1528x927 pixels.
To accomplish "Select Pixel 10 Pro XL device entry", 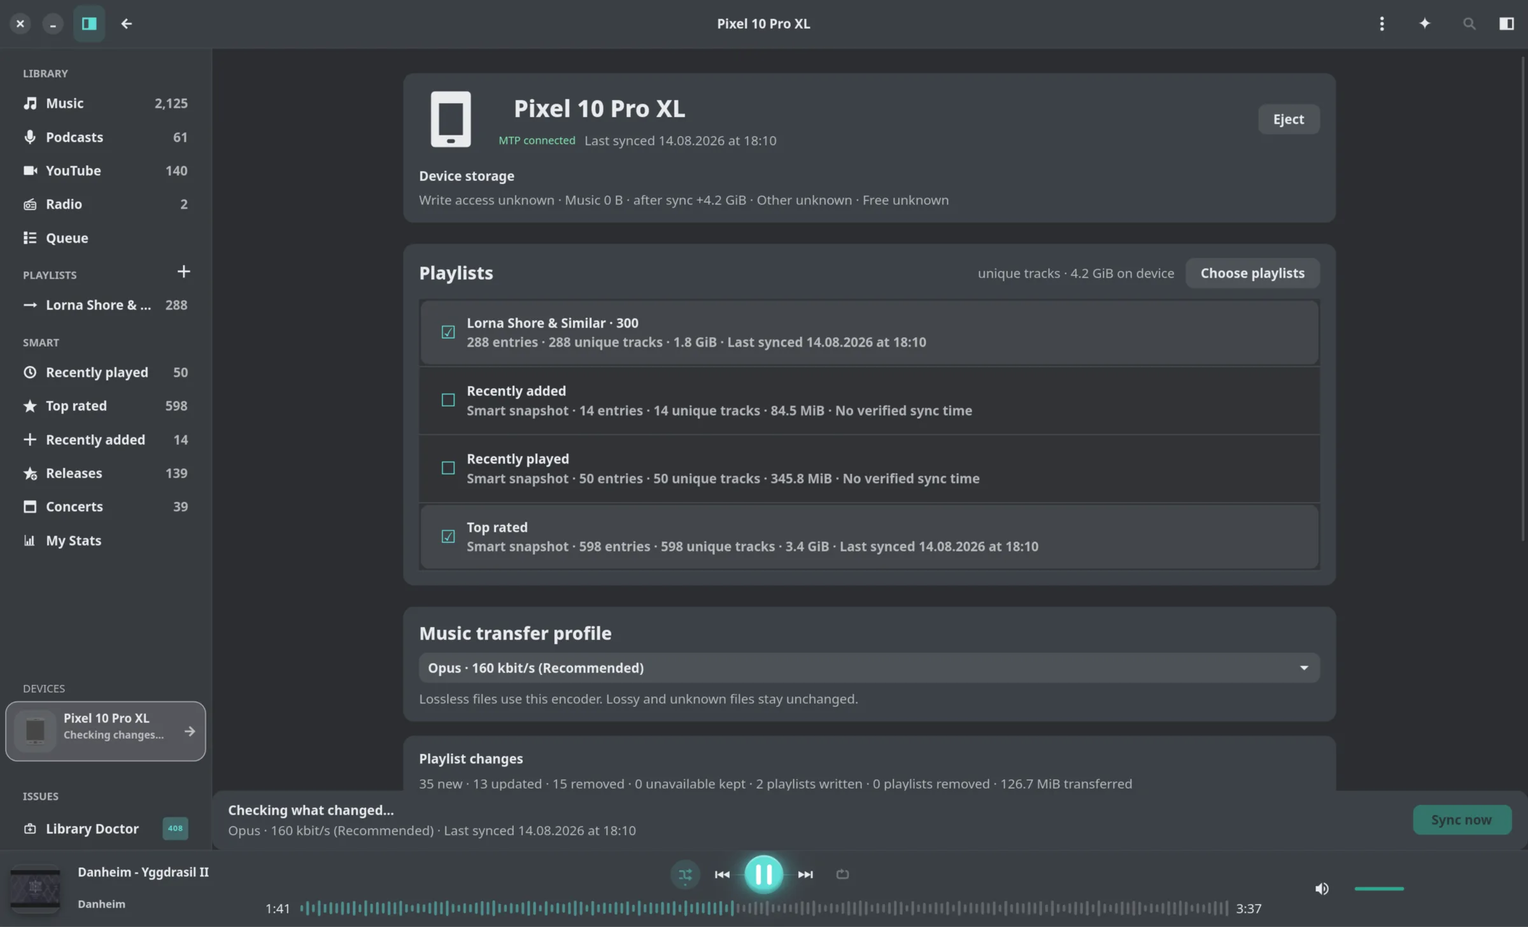I will tap(106, 731).
